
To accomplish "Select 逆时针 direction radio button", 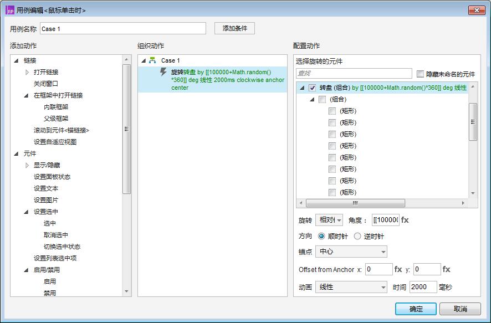I will coord(357,237).
